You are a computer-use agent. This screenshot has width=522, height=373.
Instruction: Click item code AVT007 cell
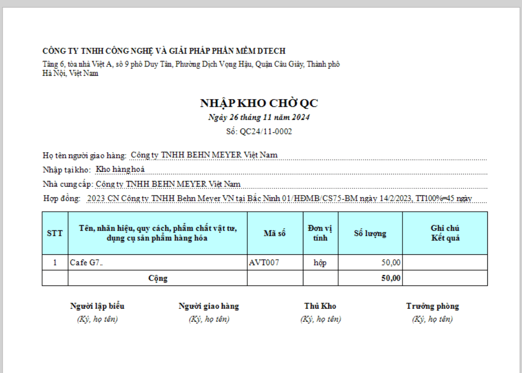pos(264,263)
